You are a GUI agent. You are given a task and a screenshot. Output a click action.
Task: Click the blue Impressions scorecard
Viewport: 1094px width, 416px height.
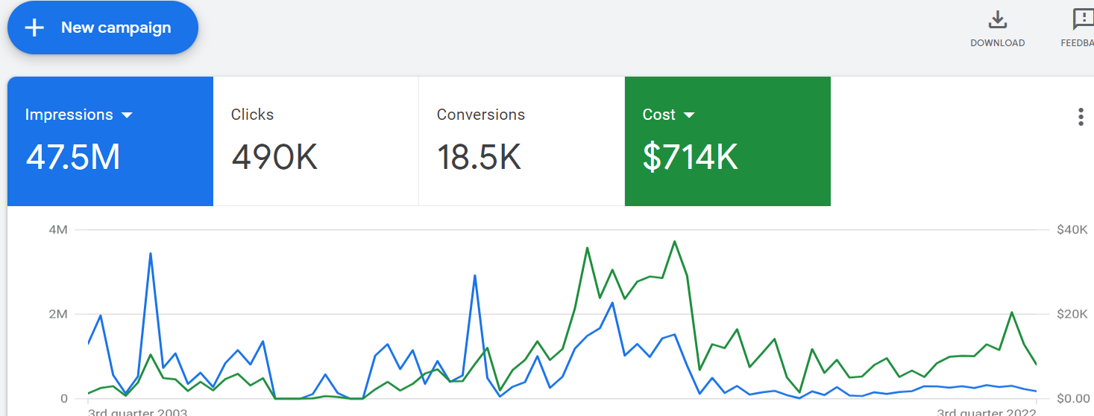tap(110, 141)
